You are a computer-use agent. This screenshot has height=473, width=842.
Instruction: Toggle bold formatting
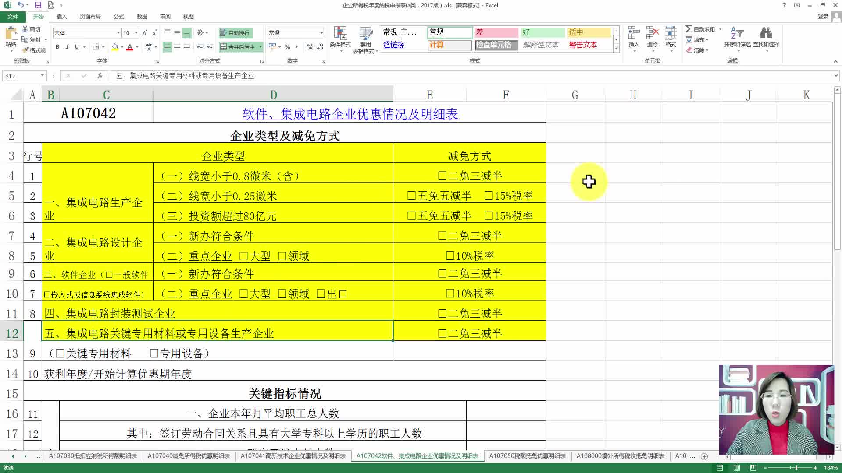(x=57, y=46)
